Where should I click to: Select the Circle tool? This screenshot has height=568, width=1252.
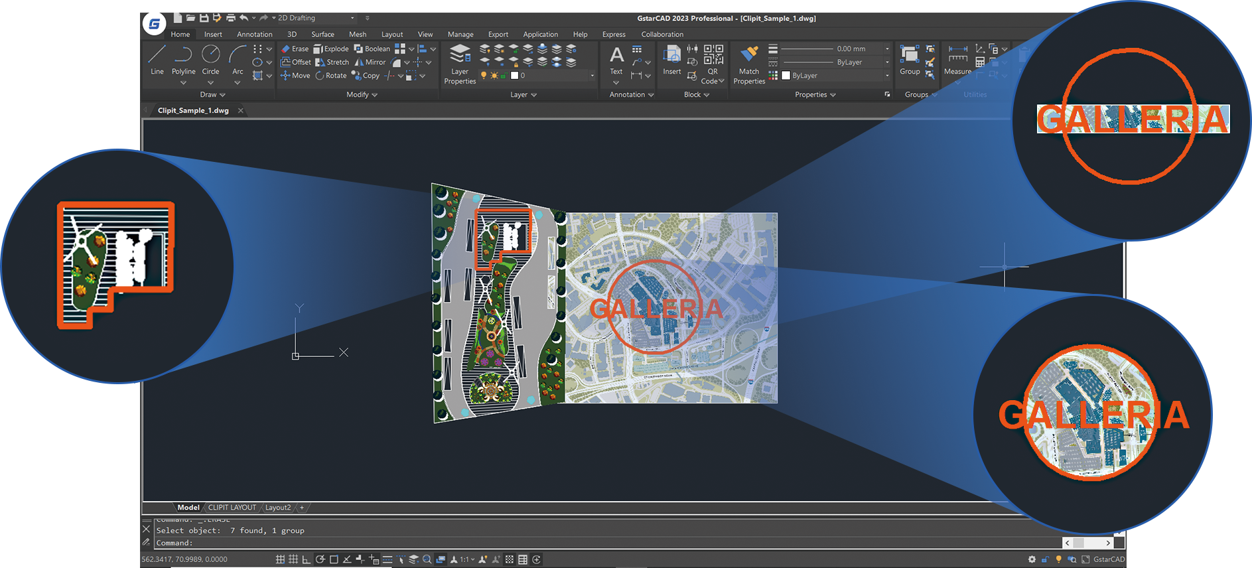pos(210,60)
